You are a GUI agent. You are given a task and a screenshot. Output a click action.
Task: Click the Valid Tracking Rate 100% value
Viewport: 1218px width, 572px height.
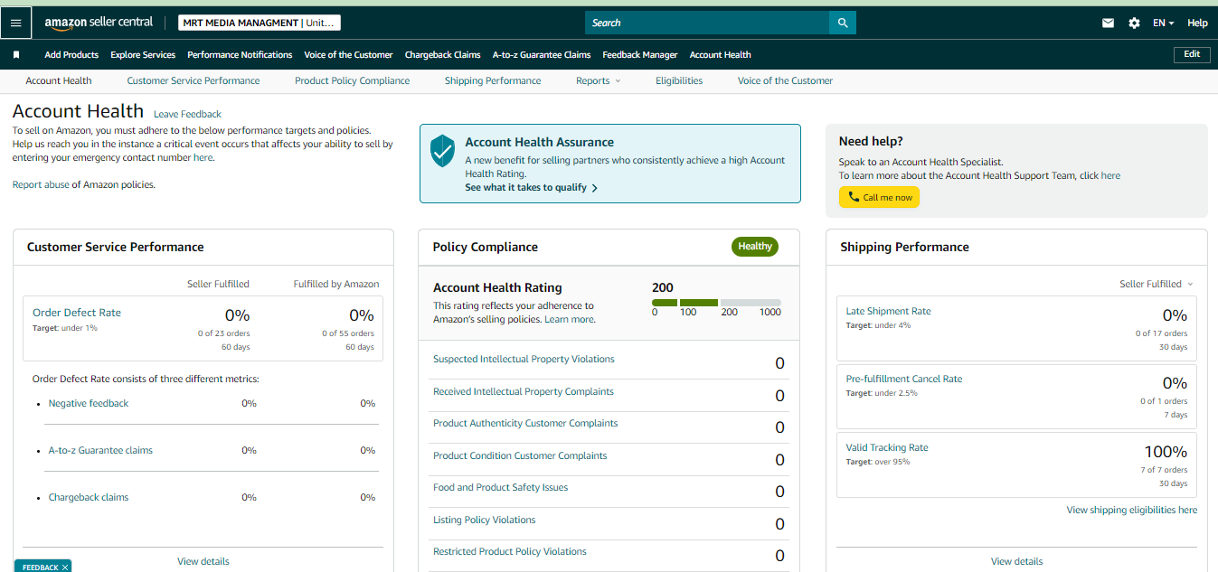1166,452
